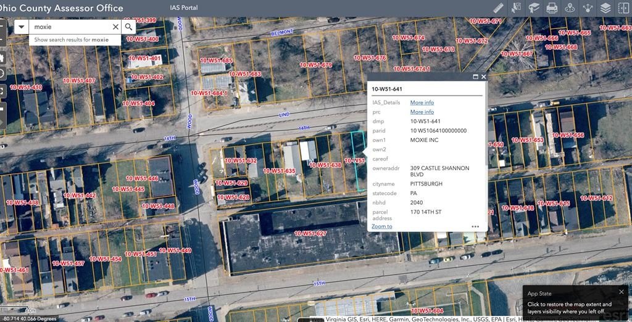Close the parcel 10-W51-641 popup
The image size is (632, 322).
pos(484,77)
